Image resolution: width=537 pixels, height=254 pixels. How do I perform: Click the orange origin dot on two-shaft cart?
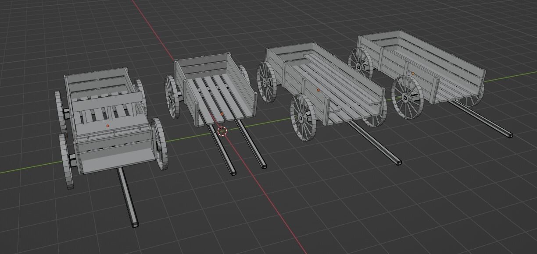point(222,114)
